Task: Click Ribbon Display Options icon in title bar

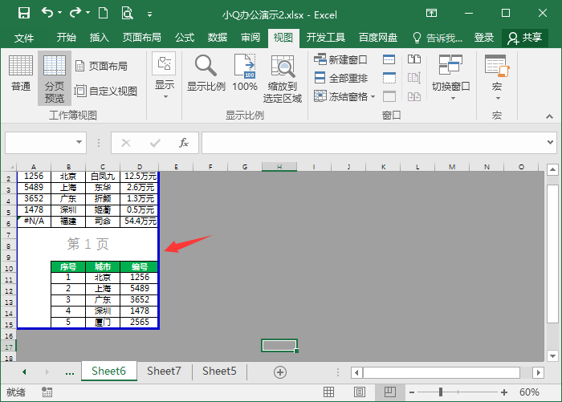Action: [431, 14]
